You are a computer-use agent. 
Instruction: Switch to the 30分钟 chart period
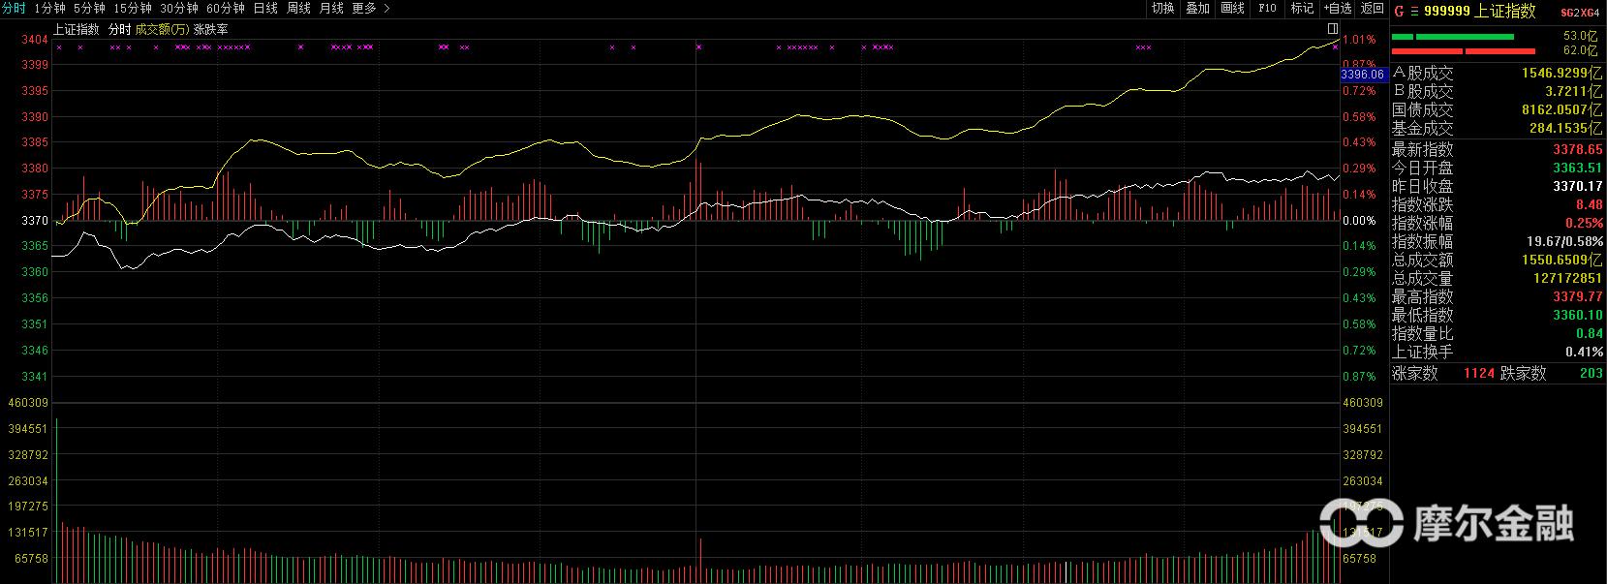click(179, 8)
